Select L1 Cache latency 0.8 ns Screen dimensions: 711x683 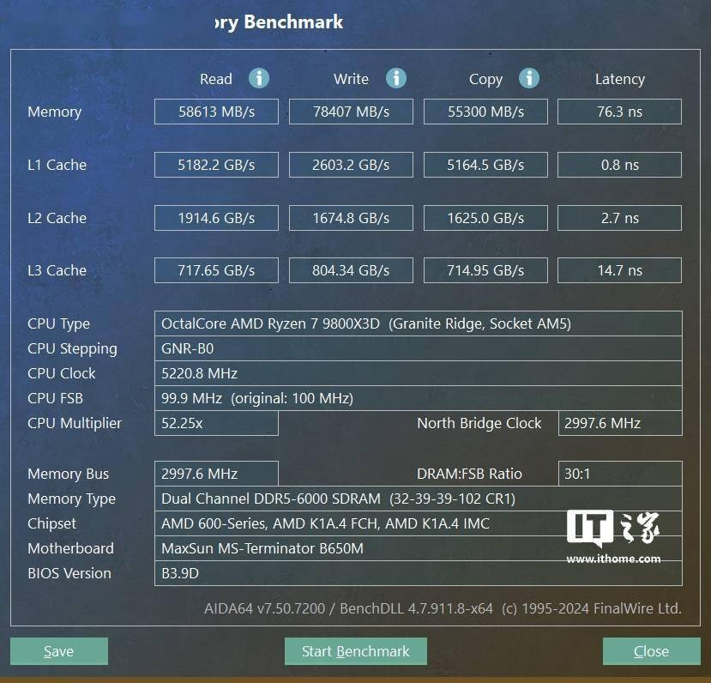click(619, 165)
